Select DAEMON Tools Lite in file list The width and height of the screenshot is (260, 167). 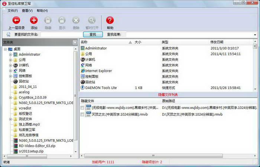pyautogui.click(x=101, y=88)
